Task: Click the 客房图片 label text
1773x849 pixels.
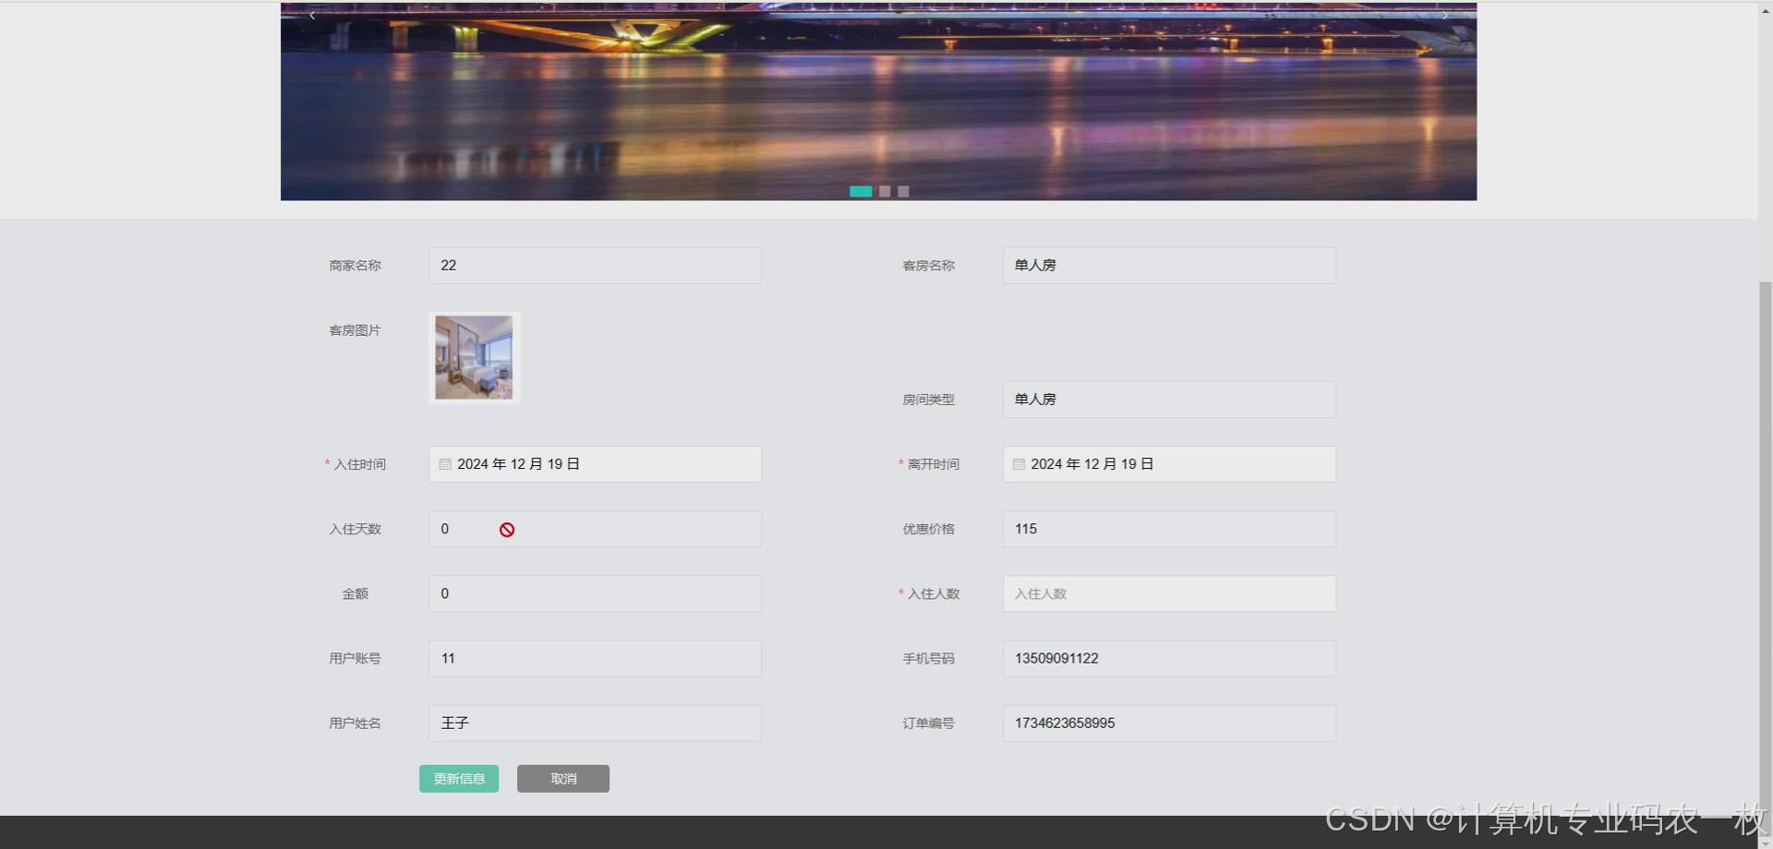Action: click(355, 330)
